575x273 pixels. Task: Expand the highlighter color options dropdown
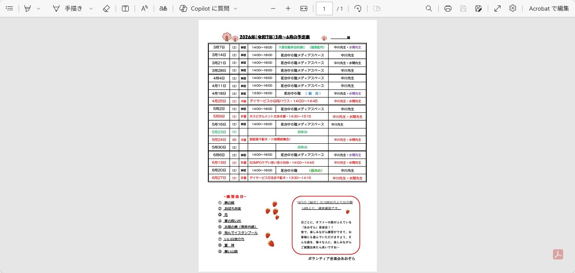point(39,8)
